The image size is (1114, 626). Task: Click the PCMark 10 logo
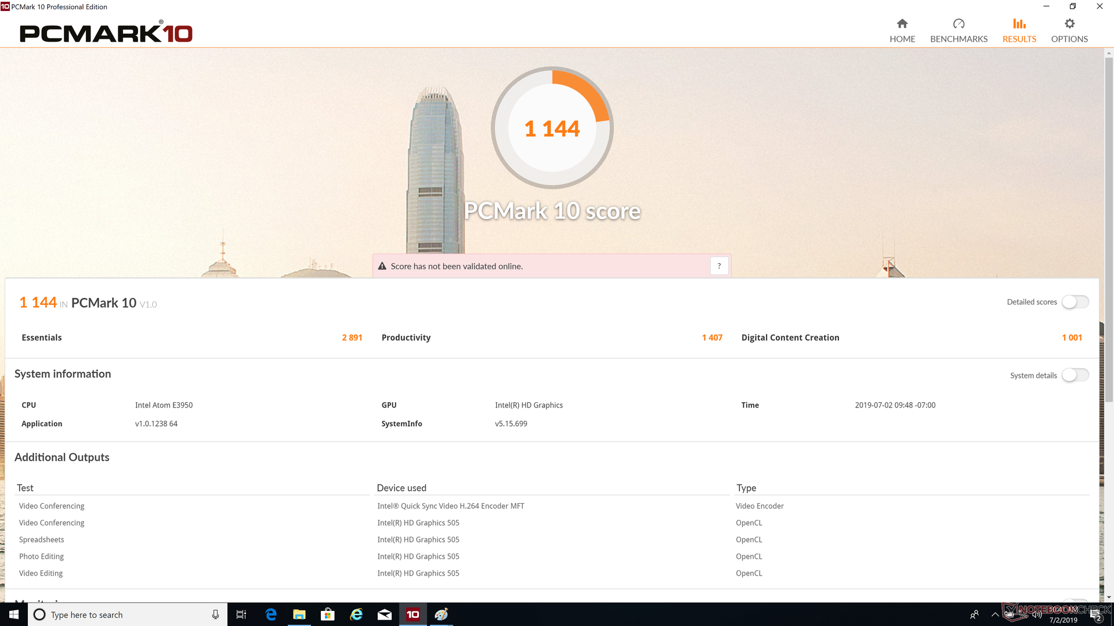click(x=106, y=32)
